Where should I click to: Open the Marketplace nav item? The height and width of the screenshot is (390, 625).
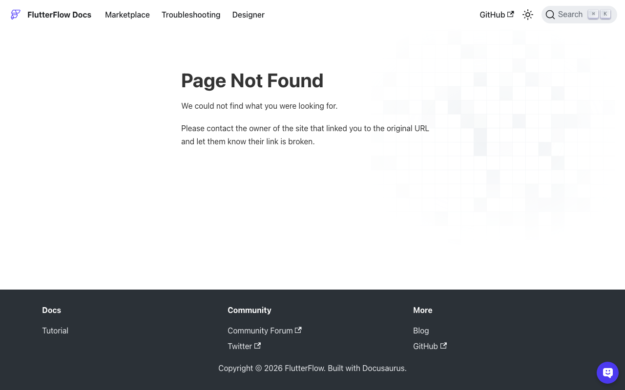[x=127, y=15]
